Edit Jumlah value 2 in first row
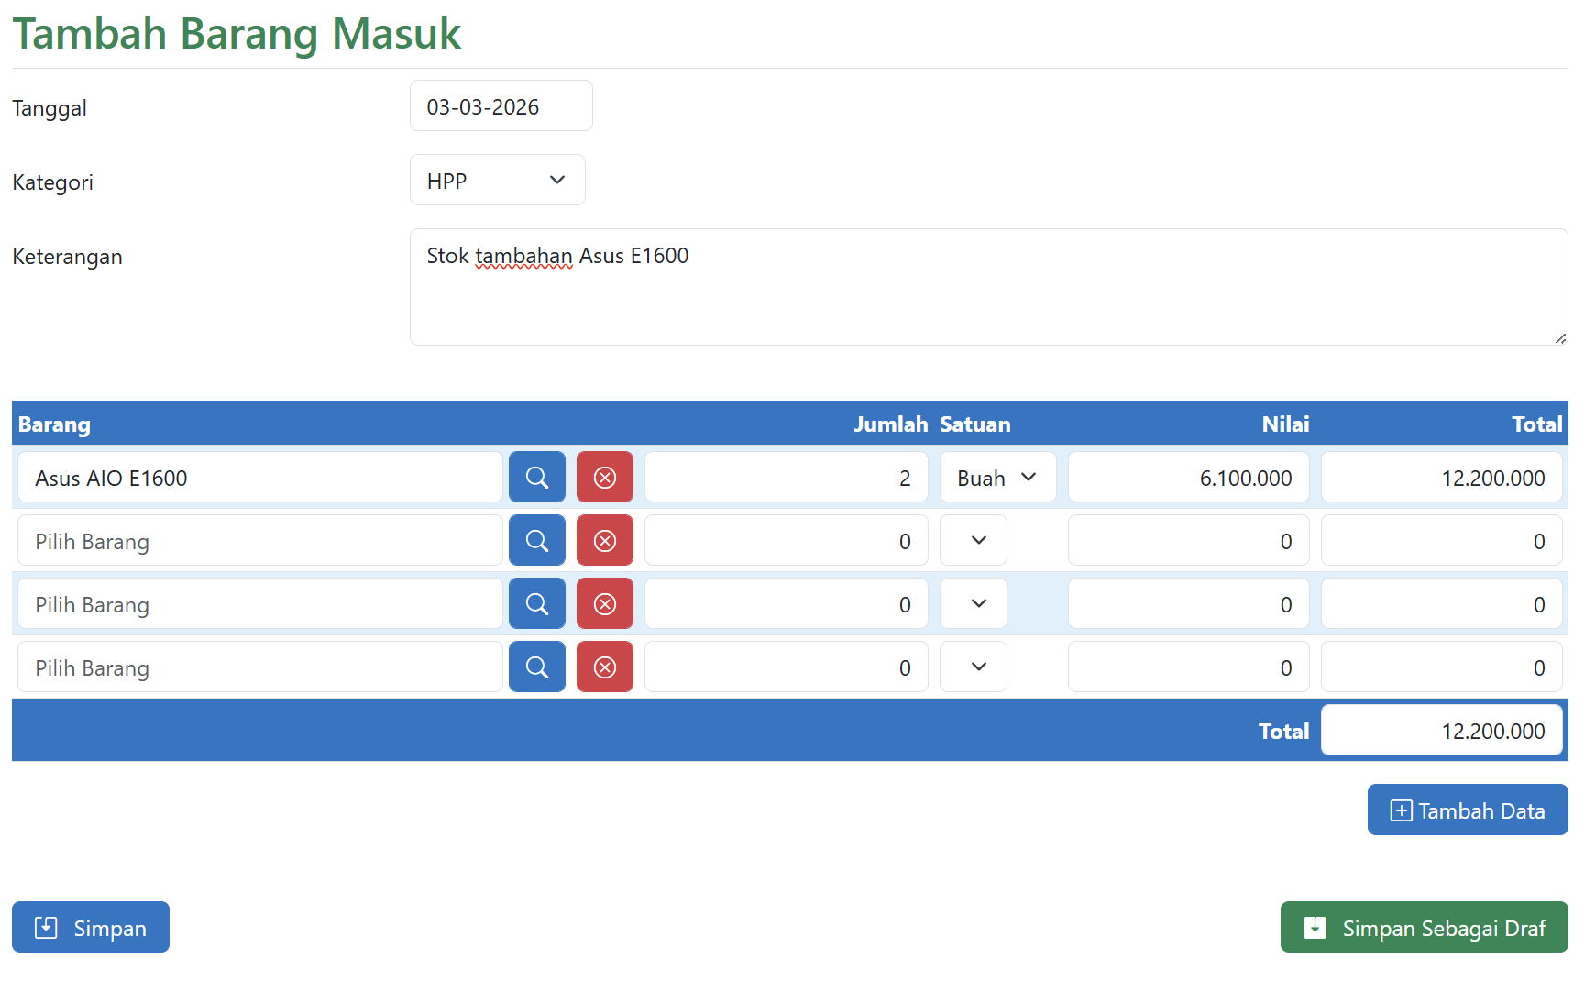The height and width of the screenshot is (981, 1585). click(x=787, y=477)
